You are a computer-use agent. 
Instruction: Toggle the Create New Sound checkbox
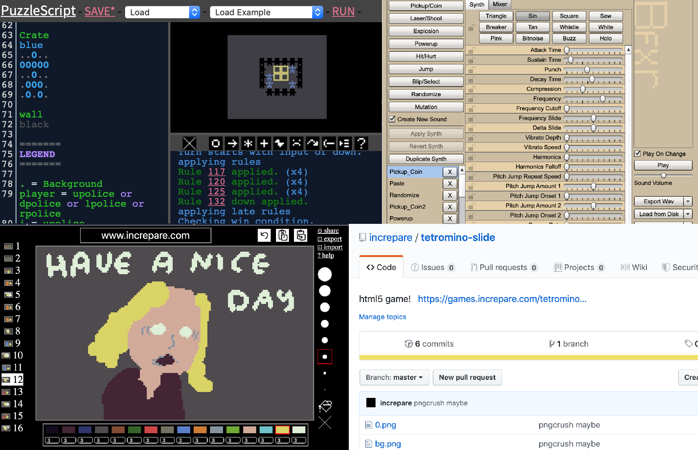(x=392, y=119)
